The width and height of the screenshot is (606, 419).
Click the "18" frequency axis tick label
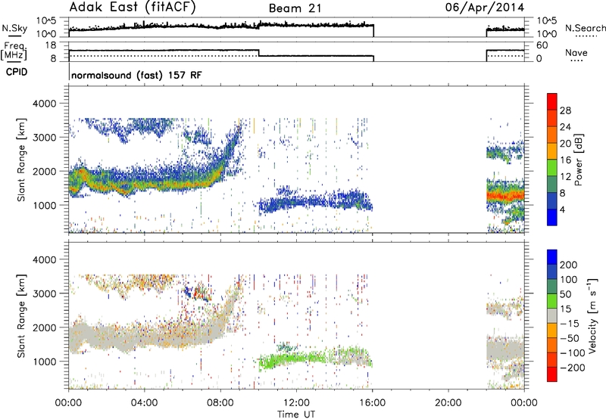51,45
